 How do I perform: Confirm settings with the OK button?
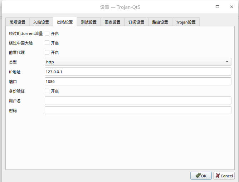pyautogui.click(x=201, y=176)
